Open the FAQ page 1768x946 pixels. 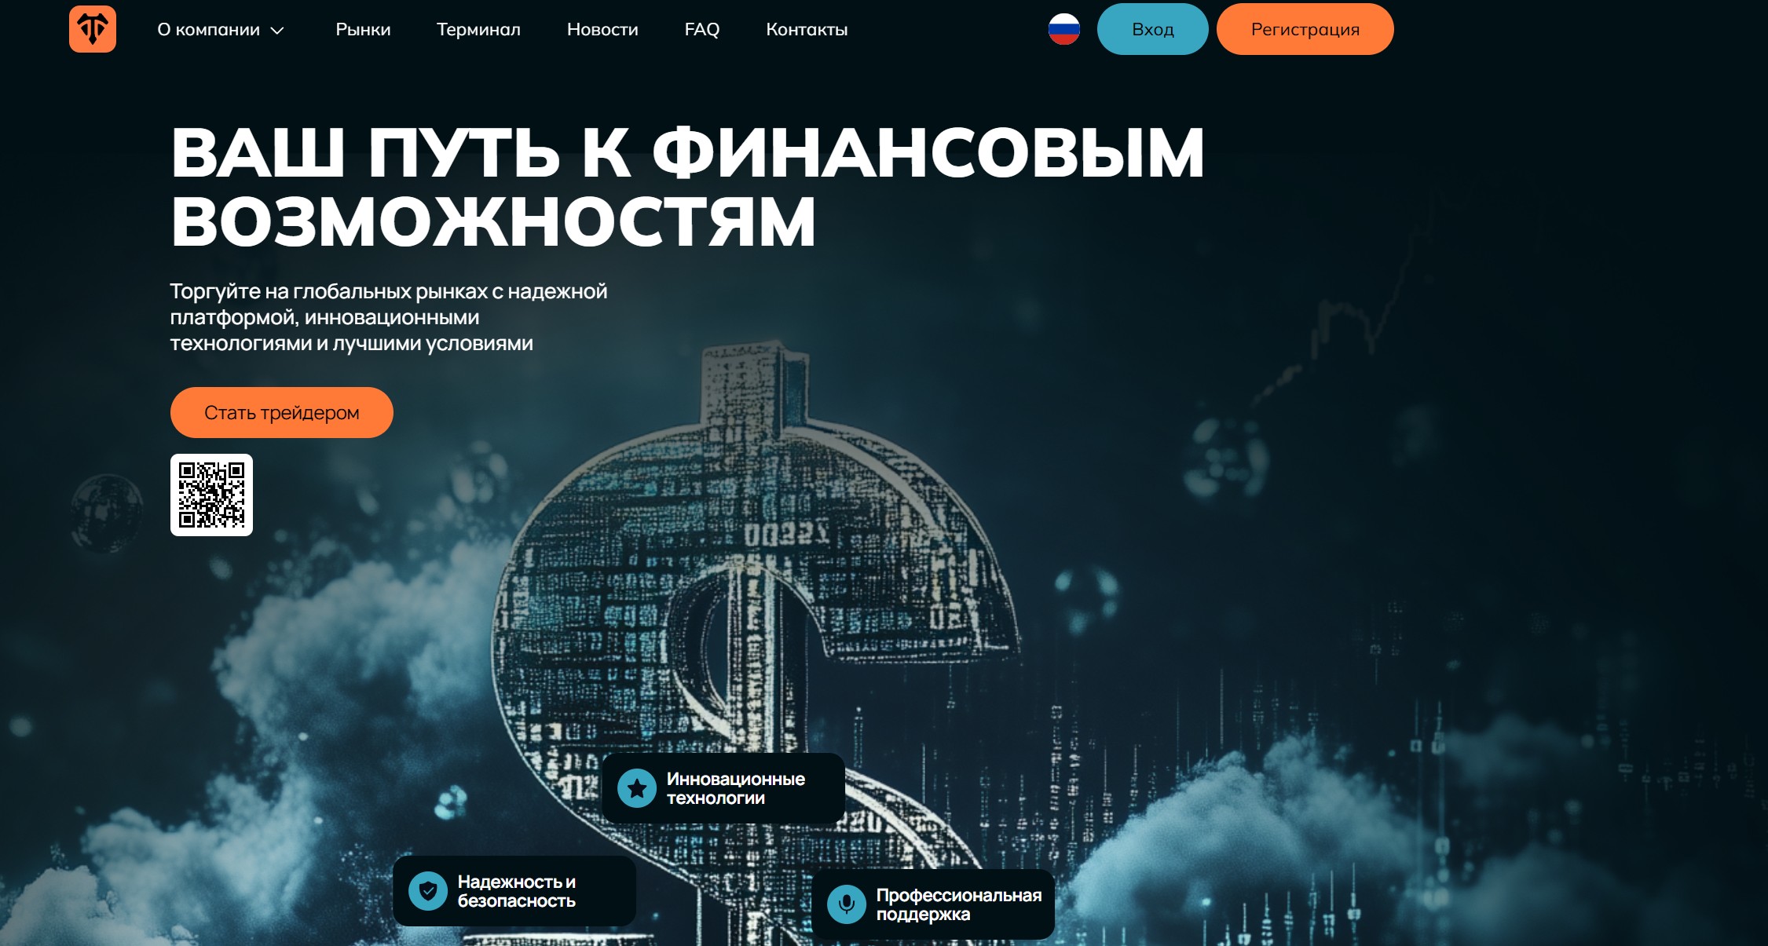tap(701, 30)
